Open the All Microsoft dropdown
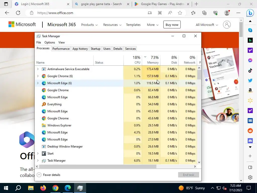The width and height of the screenshot is (257, 193). (x=207, y=25)
